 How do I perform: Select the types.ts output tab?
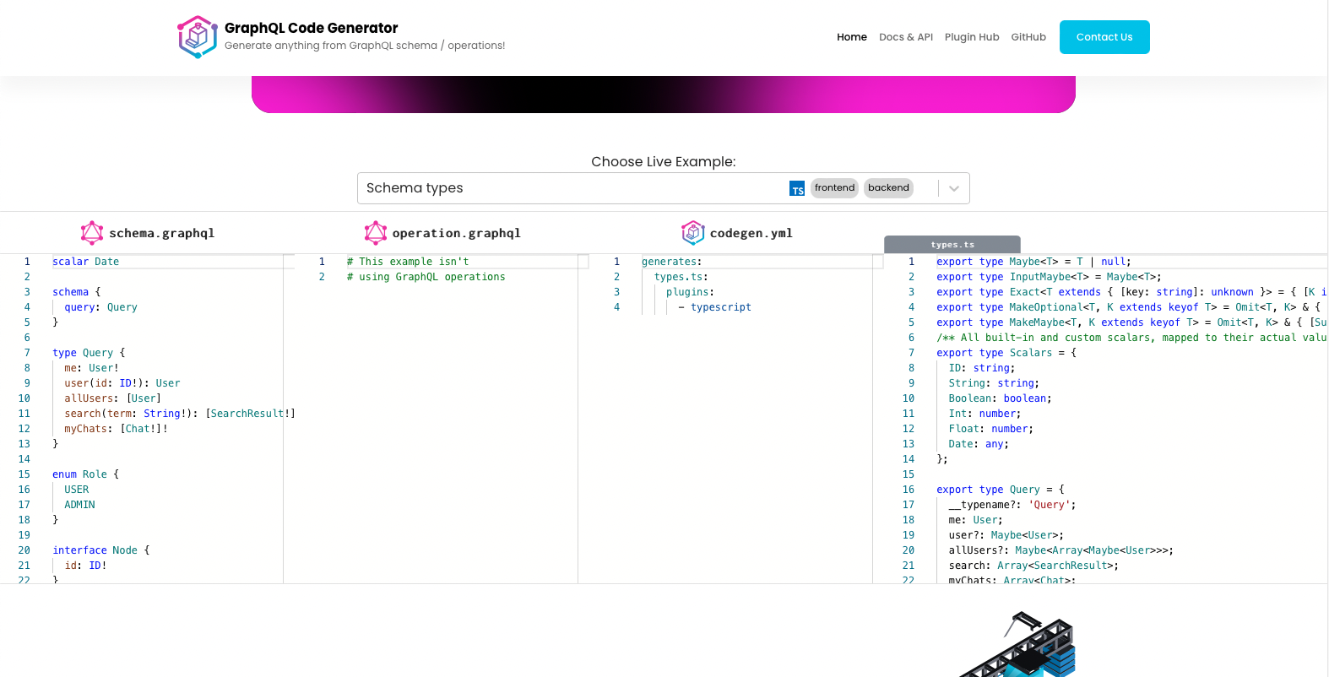[952, 245]
